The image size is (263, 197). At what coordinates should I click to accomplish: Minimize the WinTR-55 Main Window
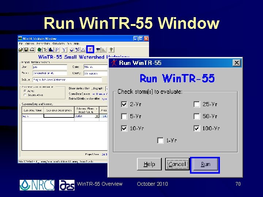coord(136,39)
